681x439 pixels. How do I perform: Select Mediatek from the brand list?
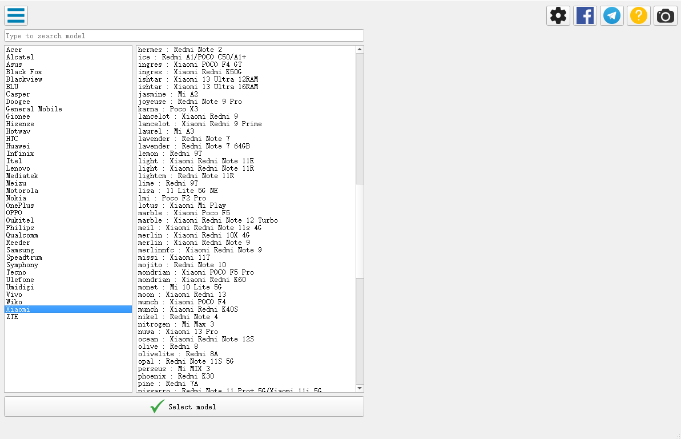22,176
